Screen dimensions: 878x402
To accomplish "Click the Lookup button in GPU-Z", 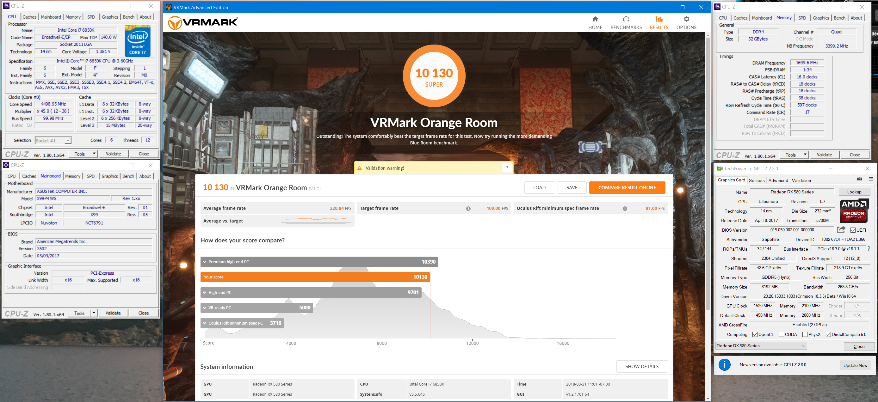I will 854,192.
